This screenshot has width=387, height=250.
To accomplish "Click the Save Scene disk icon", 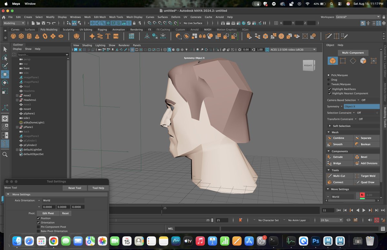I will coord(43,23).
